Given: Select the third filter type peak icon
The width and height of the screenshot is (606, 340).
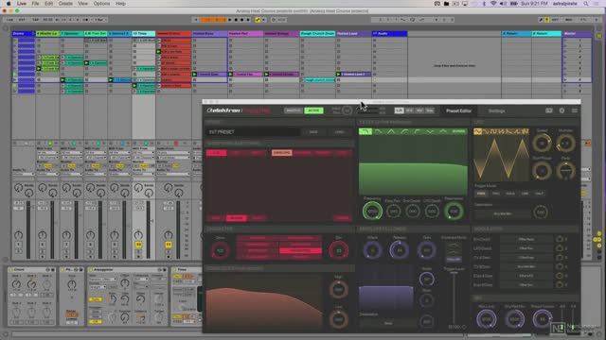Looking at the screenshot, I should (391, 132).
